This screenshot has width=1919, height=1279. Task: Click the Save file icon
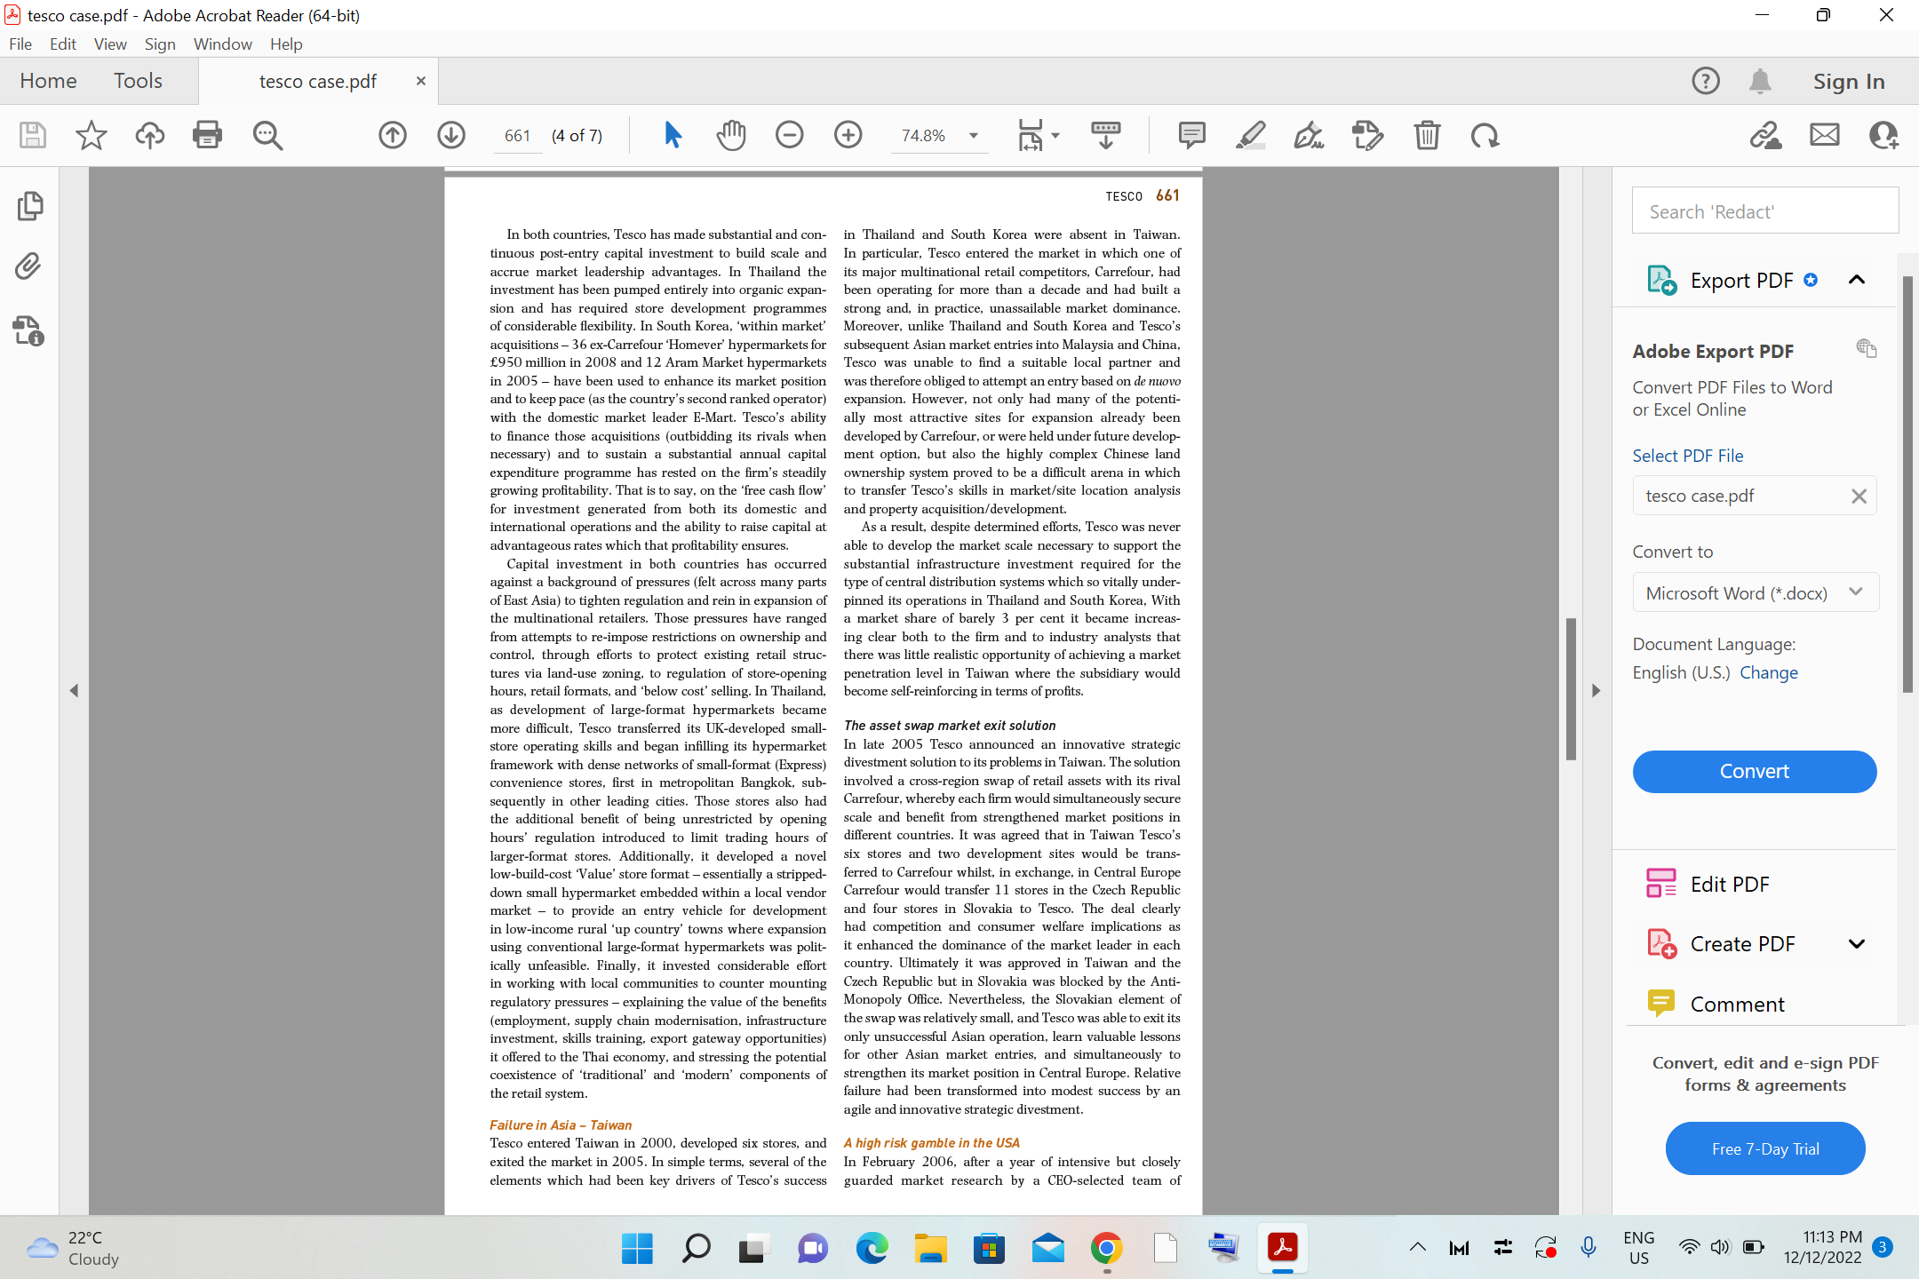(33, 135)
